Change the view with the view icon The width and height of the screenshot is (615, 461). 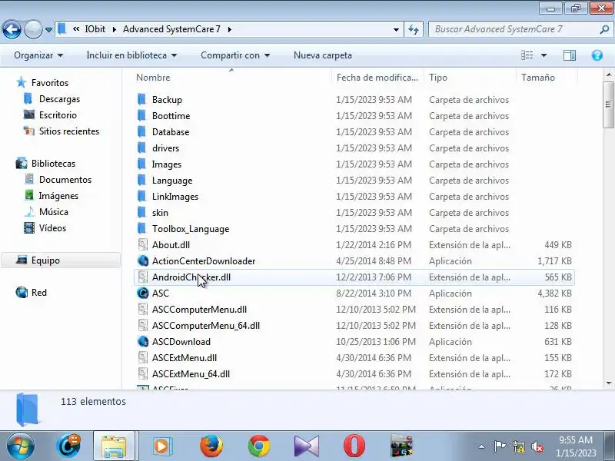coord(527,55)
